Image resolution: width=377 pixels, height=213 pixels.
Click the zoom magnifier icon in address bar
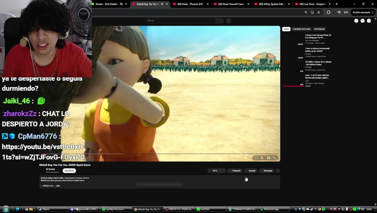tap(306, 12)
